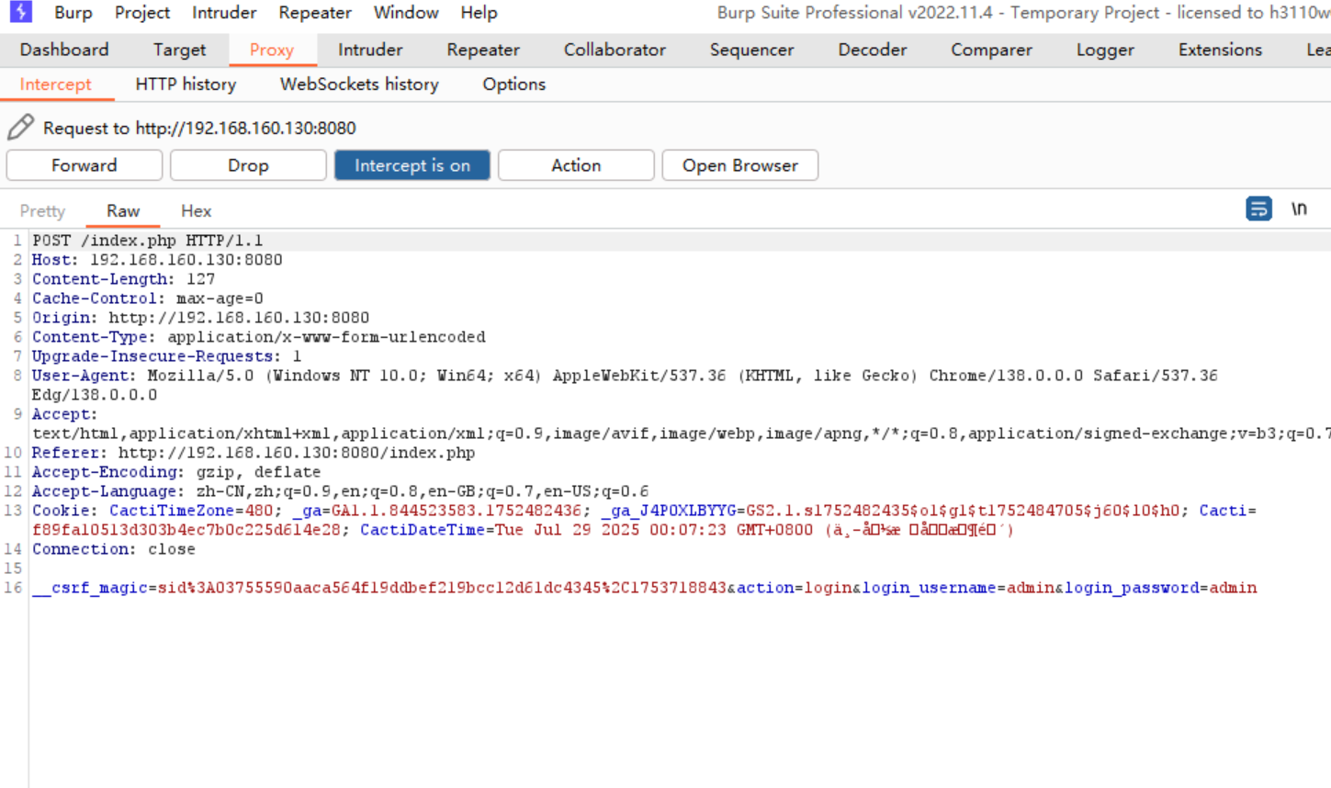Click the Origin header line
This screenshot has width=1331, height=788.
(x=200, y=318)
